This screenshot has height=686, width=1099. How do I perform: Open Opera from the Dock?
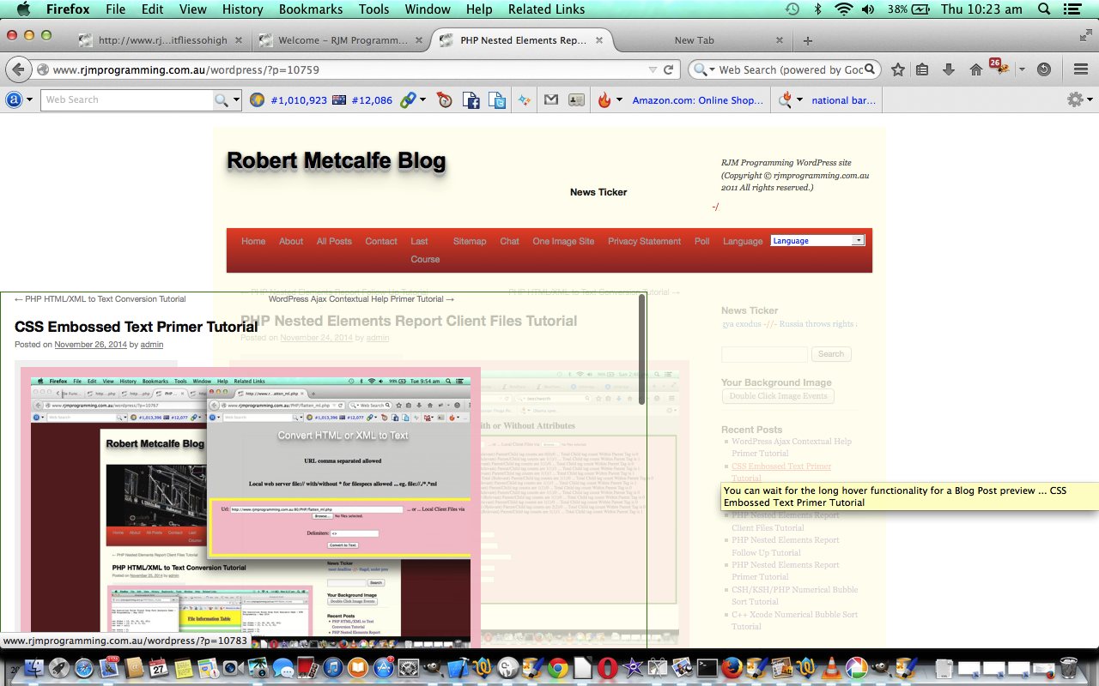coord(608,667)
